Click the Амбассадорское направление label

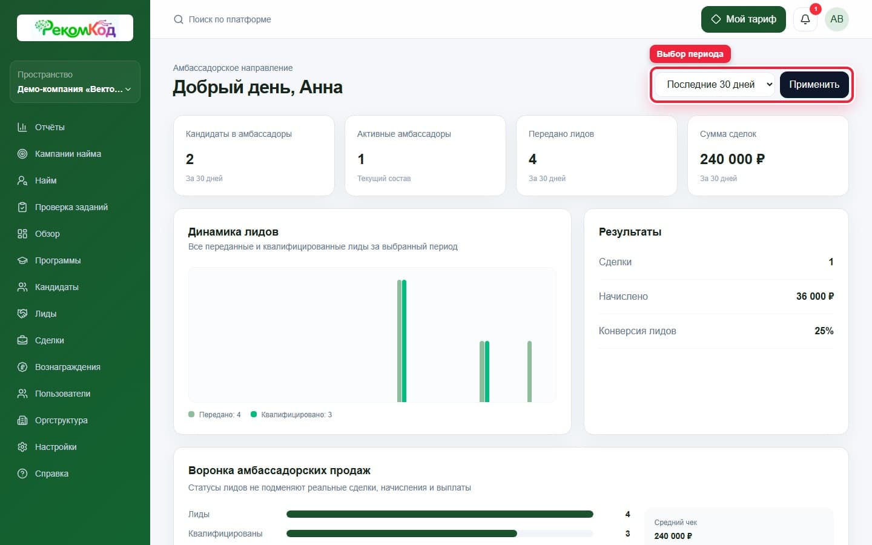(233, 68)
